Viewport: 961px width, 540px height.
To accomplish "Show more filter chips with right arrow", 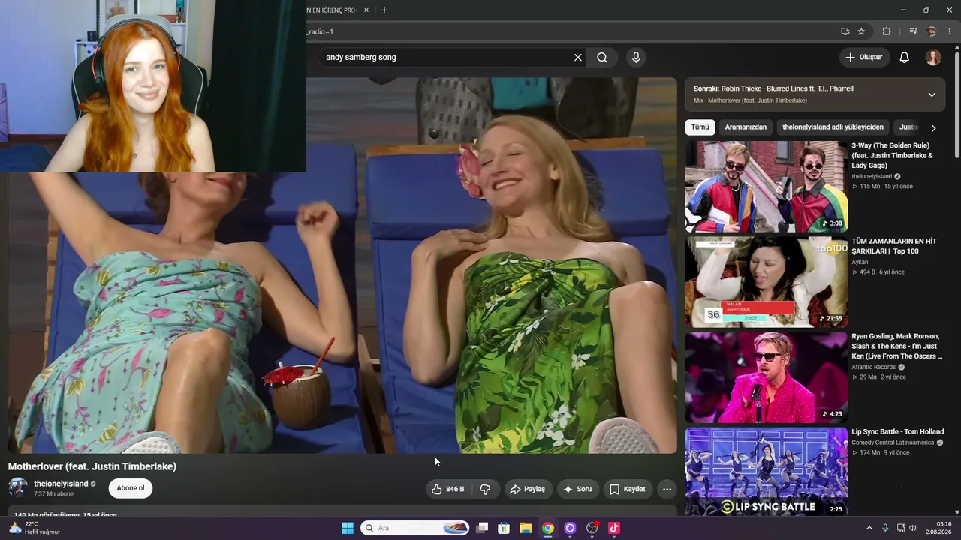I will pos(933,128).
